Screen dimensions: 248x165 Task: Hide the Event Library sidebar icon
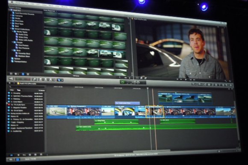[x=11, y=74]
